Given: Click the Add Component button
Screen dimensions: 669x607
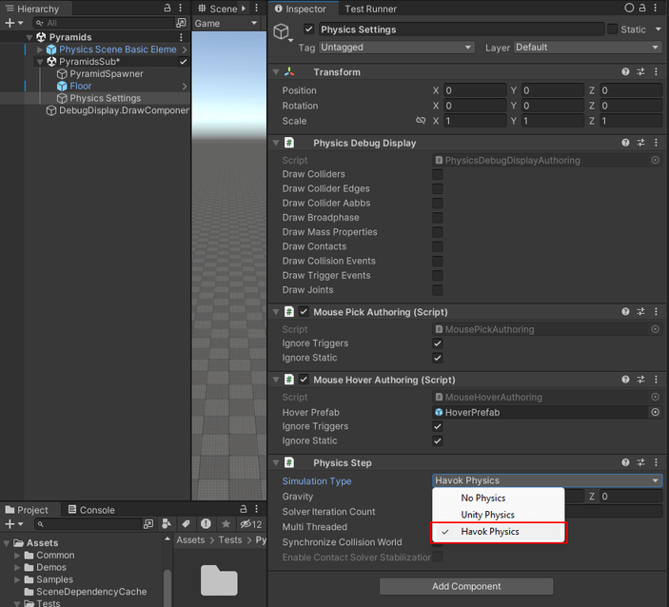Looking at the screenshot, I should (x=466, y=586).
